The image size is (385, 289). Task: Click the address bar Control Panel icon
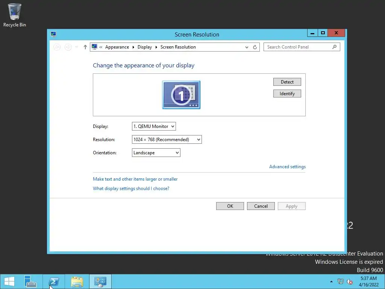click(94, 47)
